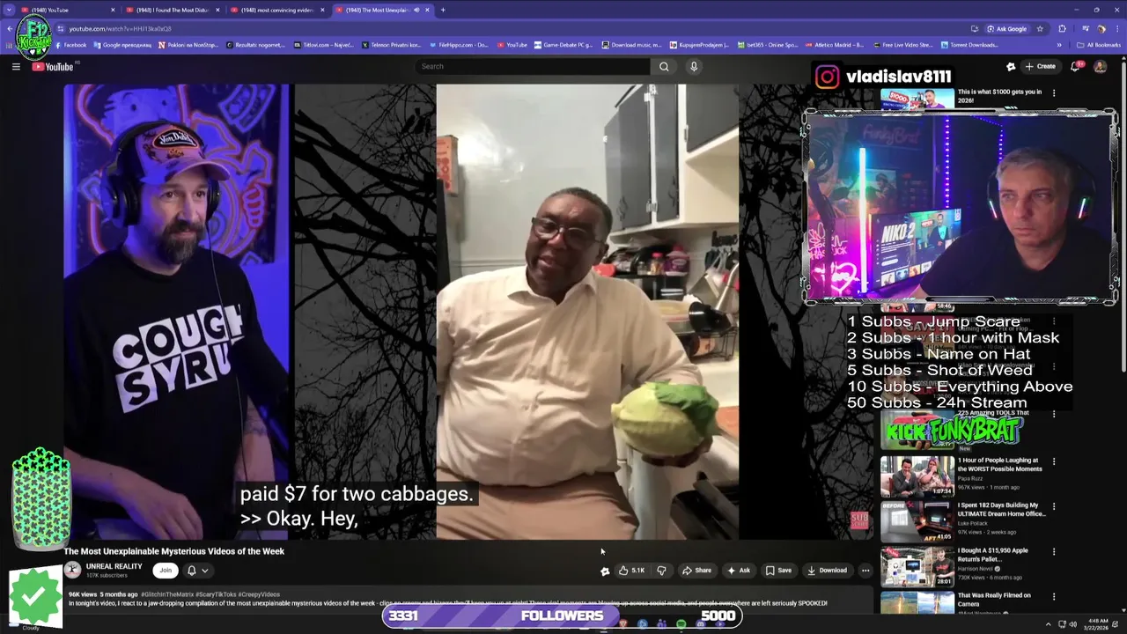Click the #GlitchInTheMatrix hashtag link

[167, 594]
